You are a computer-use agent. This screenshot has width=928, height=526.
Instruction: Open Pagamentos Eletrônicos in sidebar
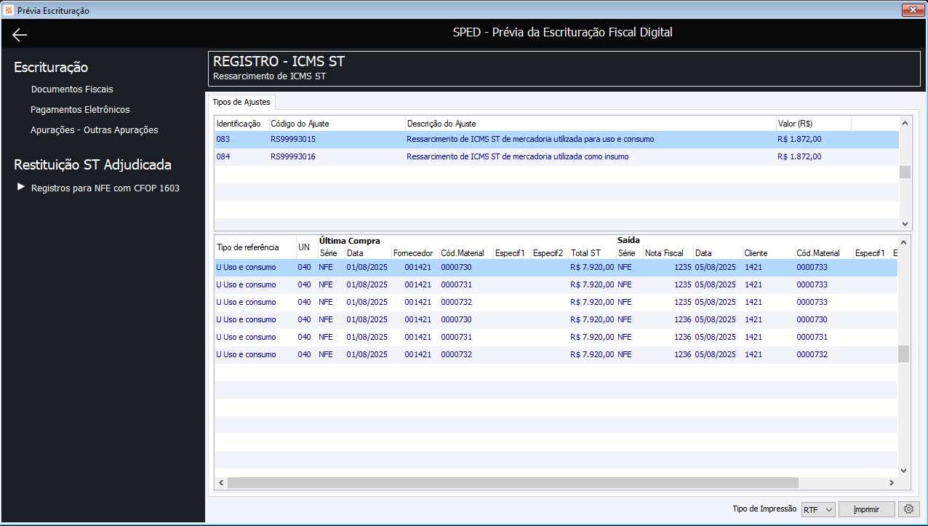click(80, 110)
